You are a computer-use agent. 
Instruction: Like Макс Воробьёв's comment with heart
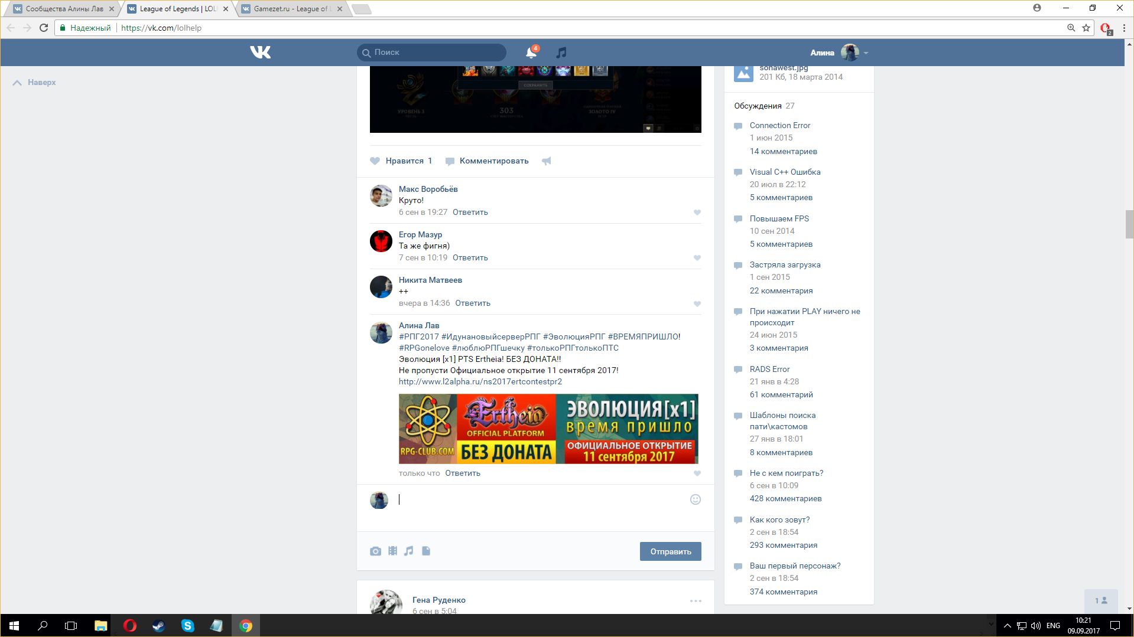(x=697, y=213)
